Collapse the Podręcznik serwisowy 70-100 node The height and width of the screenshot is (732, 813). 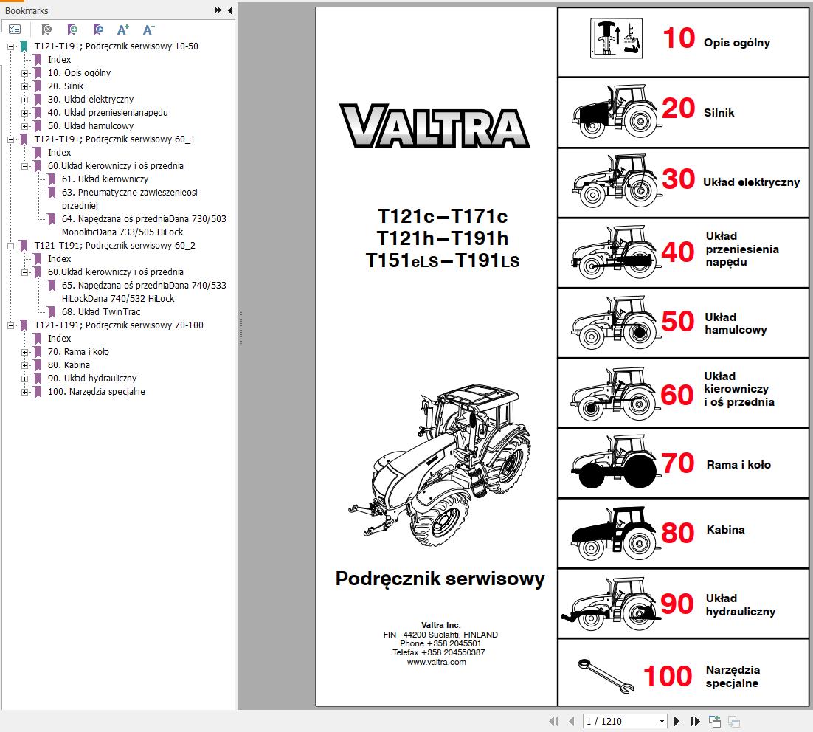10,326
